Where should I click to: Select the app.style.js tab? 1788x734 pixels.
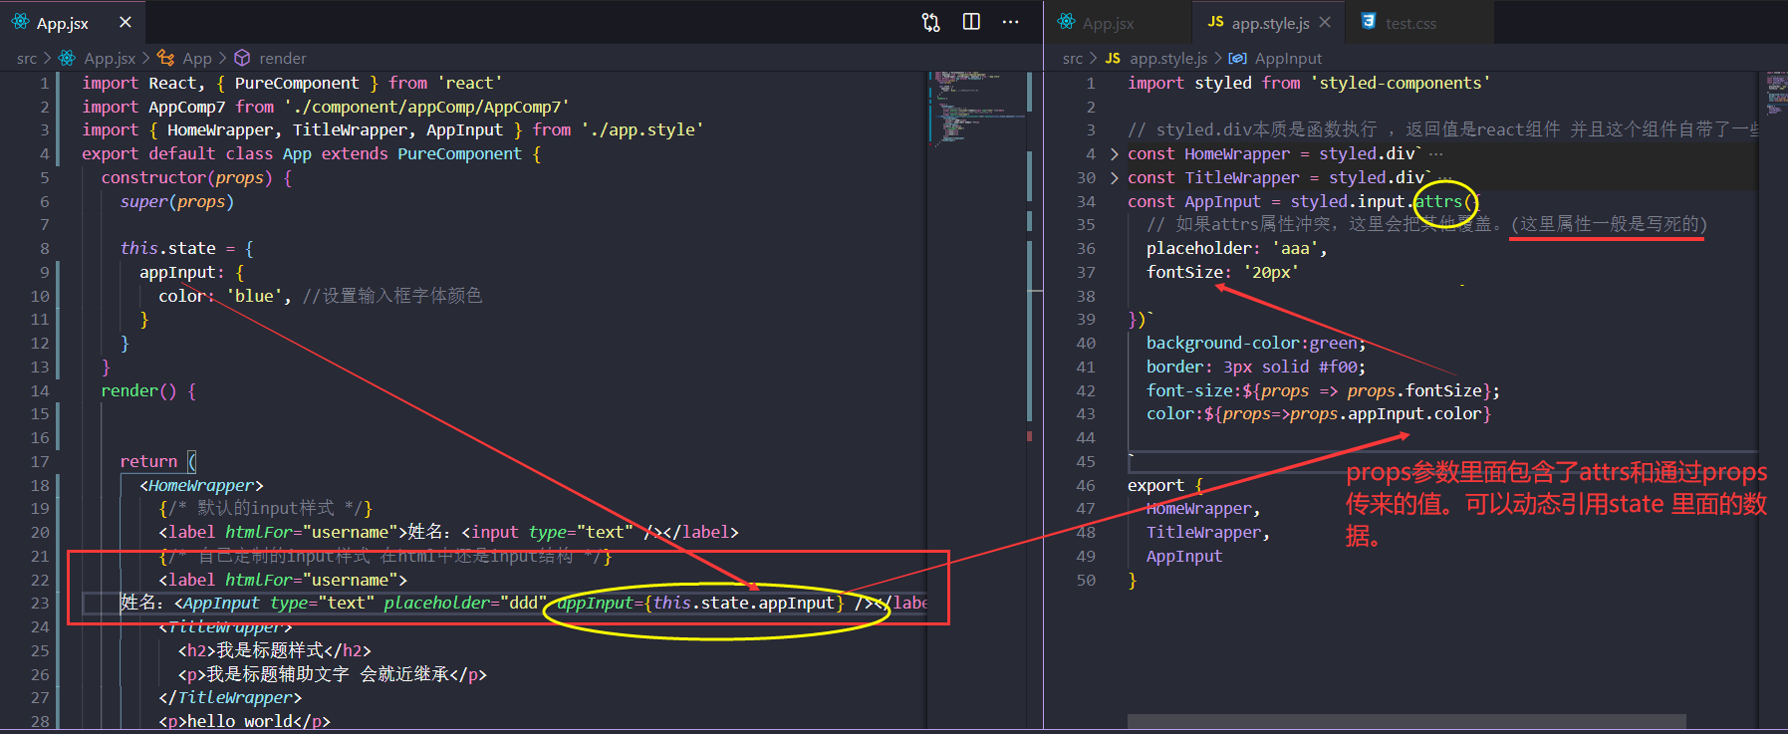pyautogui.click(x=1269, y=23)
